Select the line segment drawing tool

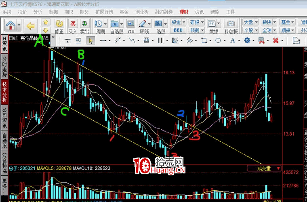coord(103,40)
